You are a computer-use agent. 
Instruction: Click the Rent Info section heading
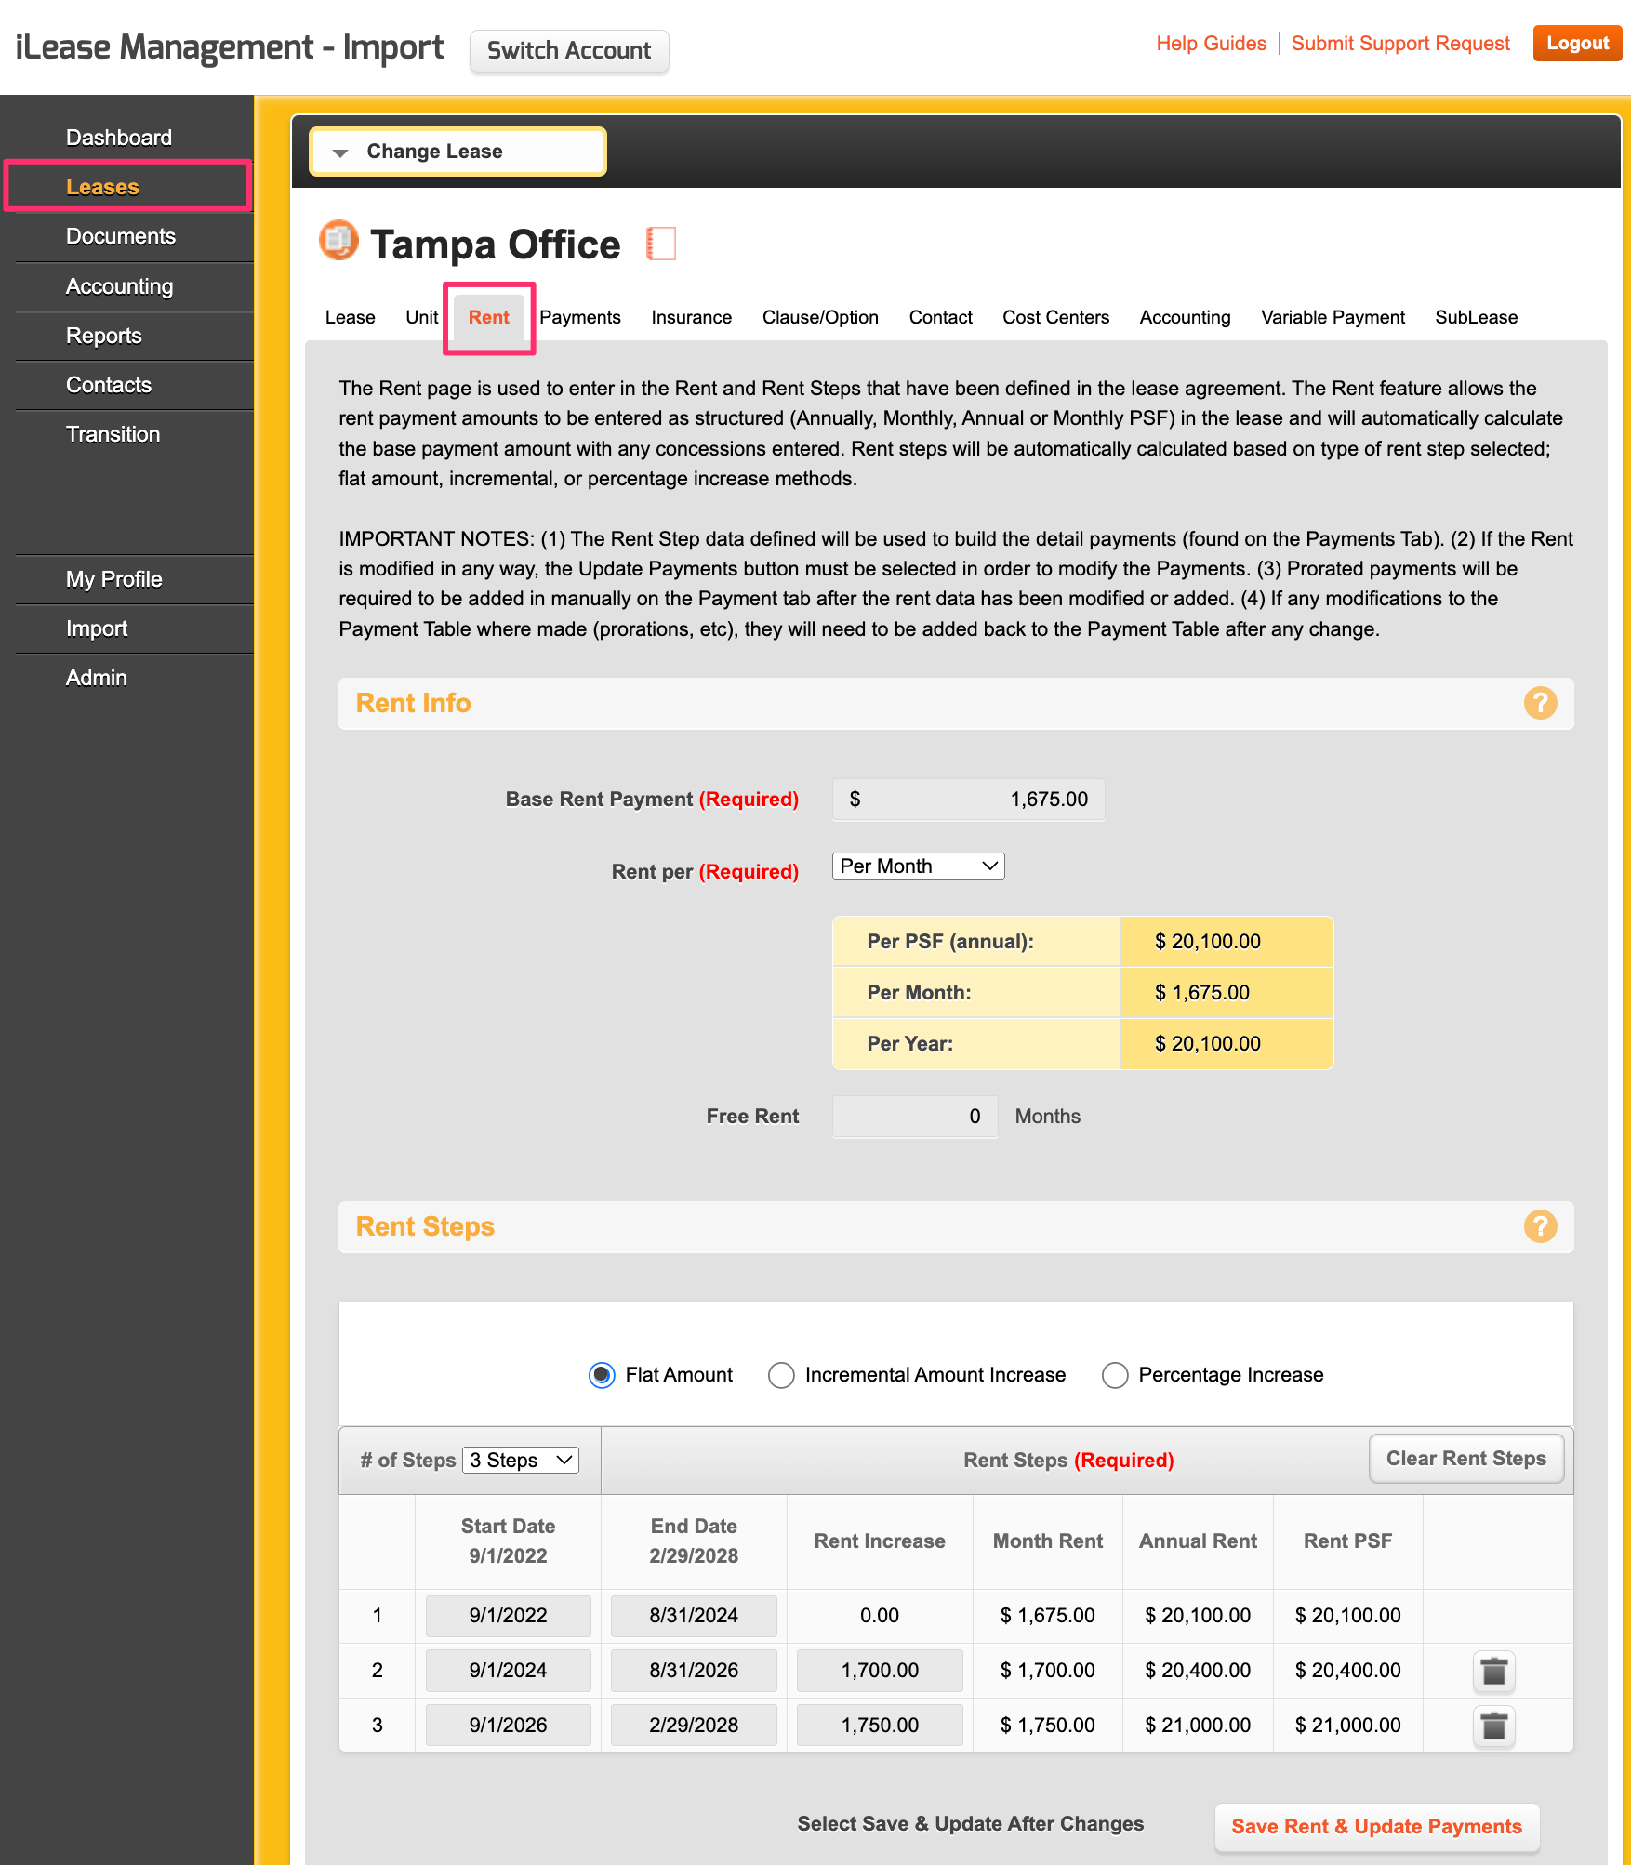[x=413, y=703]
